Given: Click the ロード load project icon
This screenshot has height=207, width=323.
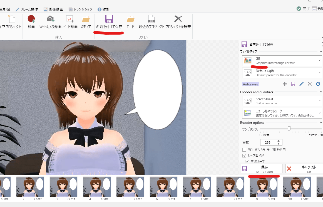Looking at the screenshot, I should coord(130,22).
